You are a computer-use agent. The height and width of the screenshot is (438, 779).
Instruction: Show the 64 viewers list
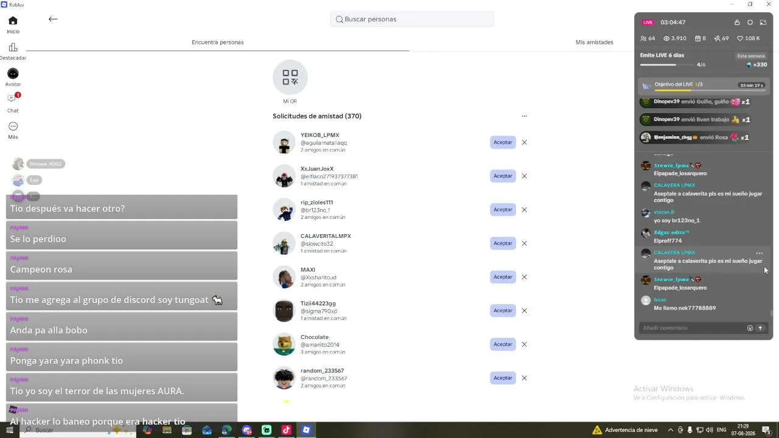648,38
